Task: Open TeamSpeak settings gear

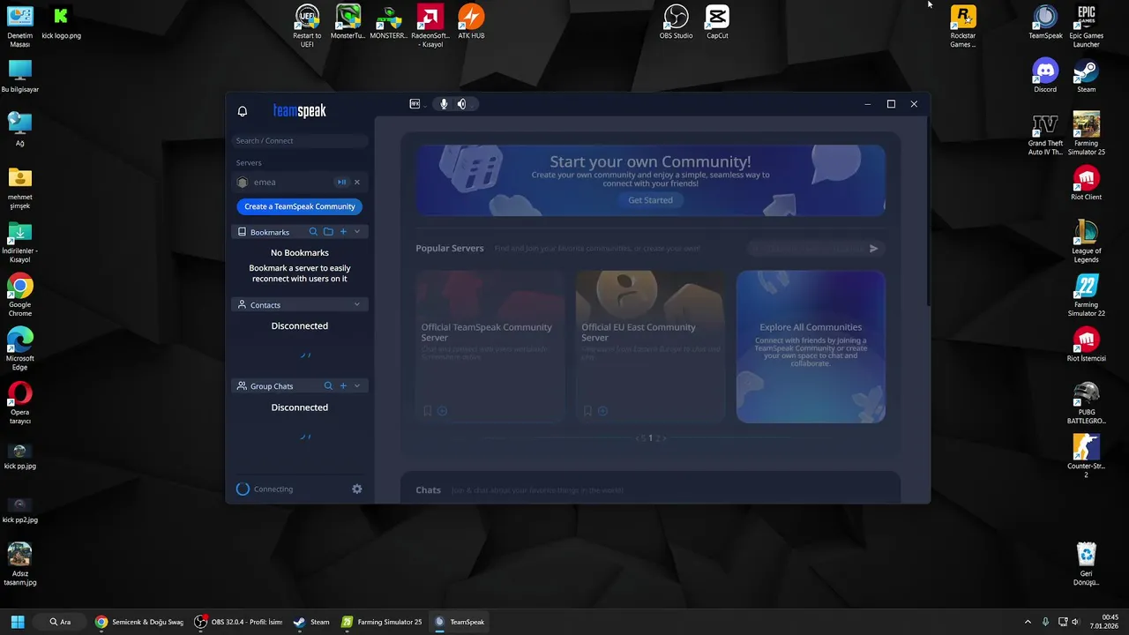Action: (357, 489)
